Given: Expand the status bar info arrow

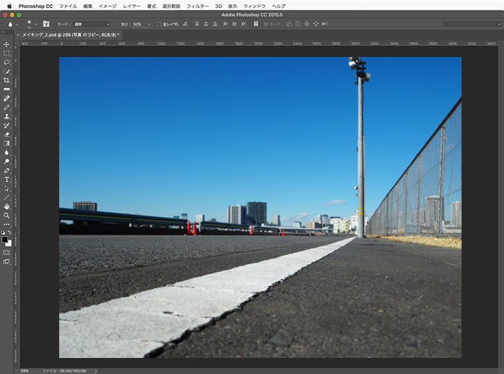Looking at the screenshot, I should (x=96, y=371).
